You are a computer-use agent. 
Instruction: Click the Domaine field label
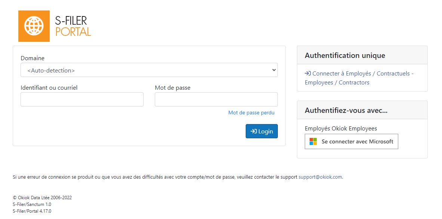point(33,58)
